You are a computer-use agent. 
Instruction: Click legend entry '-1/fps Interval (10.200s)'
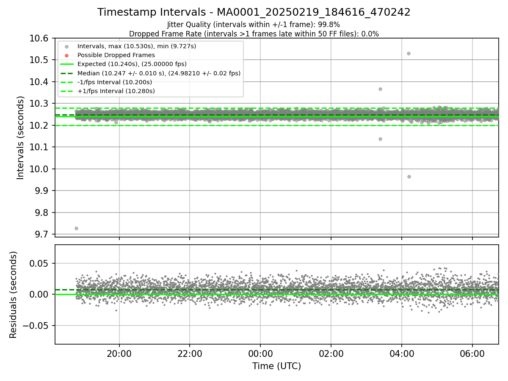[115, 82]
